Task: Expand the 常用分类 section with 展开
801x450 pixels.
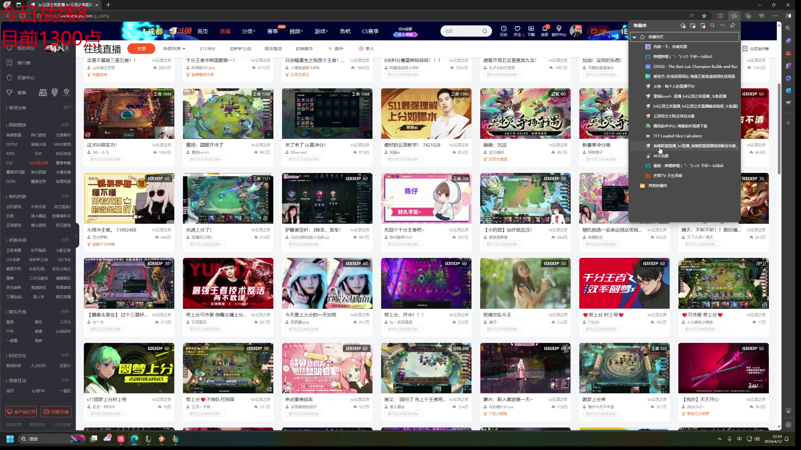Action: 67,107
